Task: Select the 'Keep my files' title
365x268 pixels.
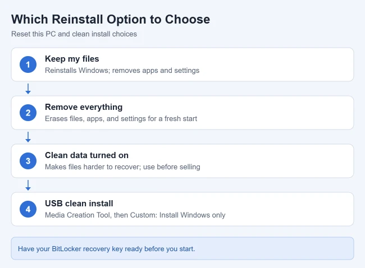Action: (72, 59)
